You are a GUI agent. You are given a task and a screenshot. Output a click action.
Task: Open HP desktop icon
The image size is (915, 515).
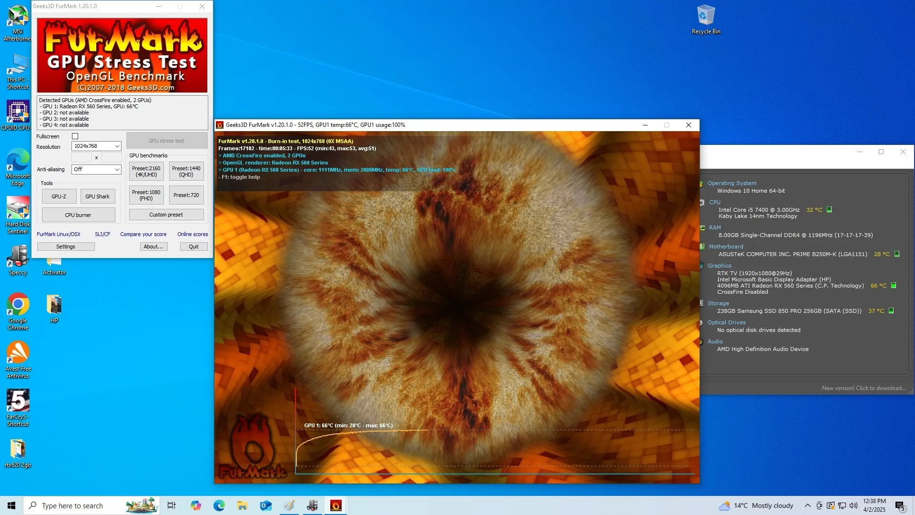click(54, 309)
